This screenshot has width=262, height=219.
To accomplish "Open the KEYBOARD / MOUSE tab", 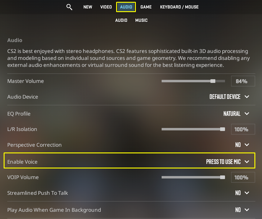I will [179, 7].
